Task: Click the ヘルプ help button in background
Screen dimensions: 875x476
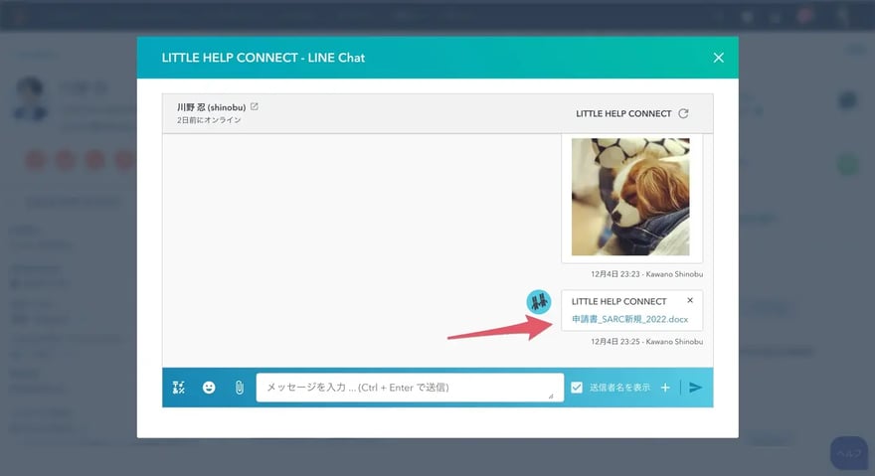Action: click(x=849, y=453)
